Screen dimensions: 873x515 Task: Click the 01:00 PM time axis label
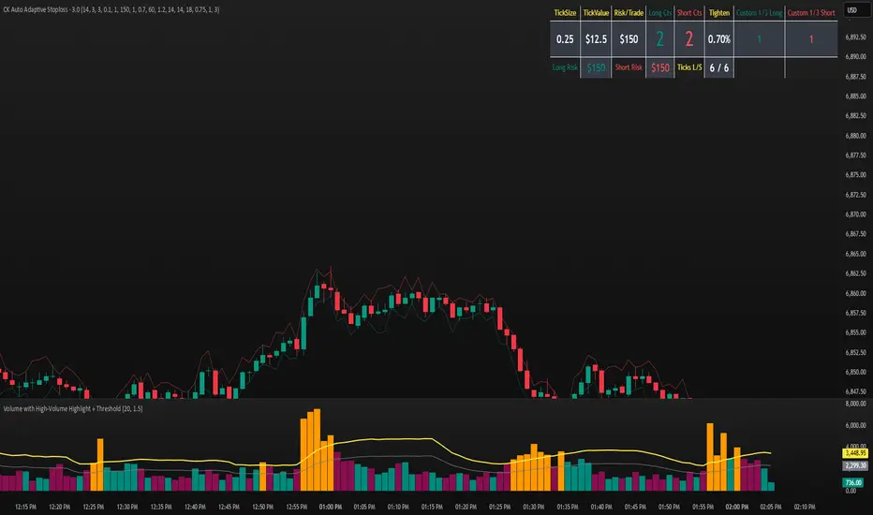[331, 508]
